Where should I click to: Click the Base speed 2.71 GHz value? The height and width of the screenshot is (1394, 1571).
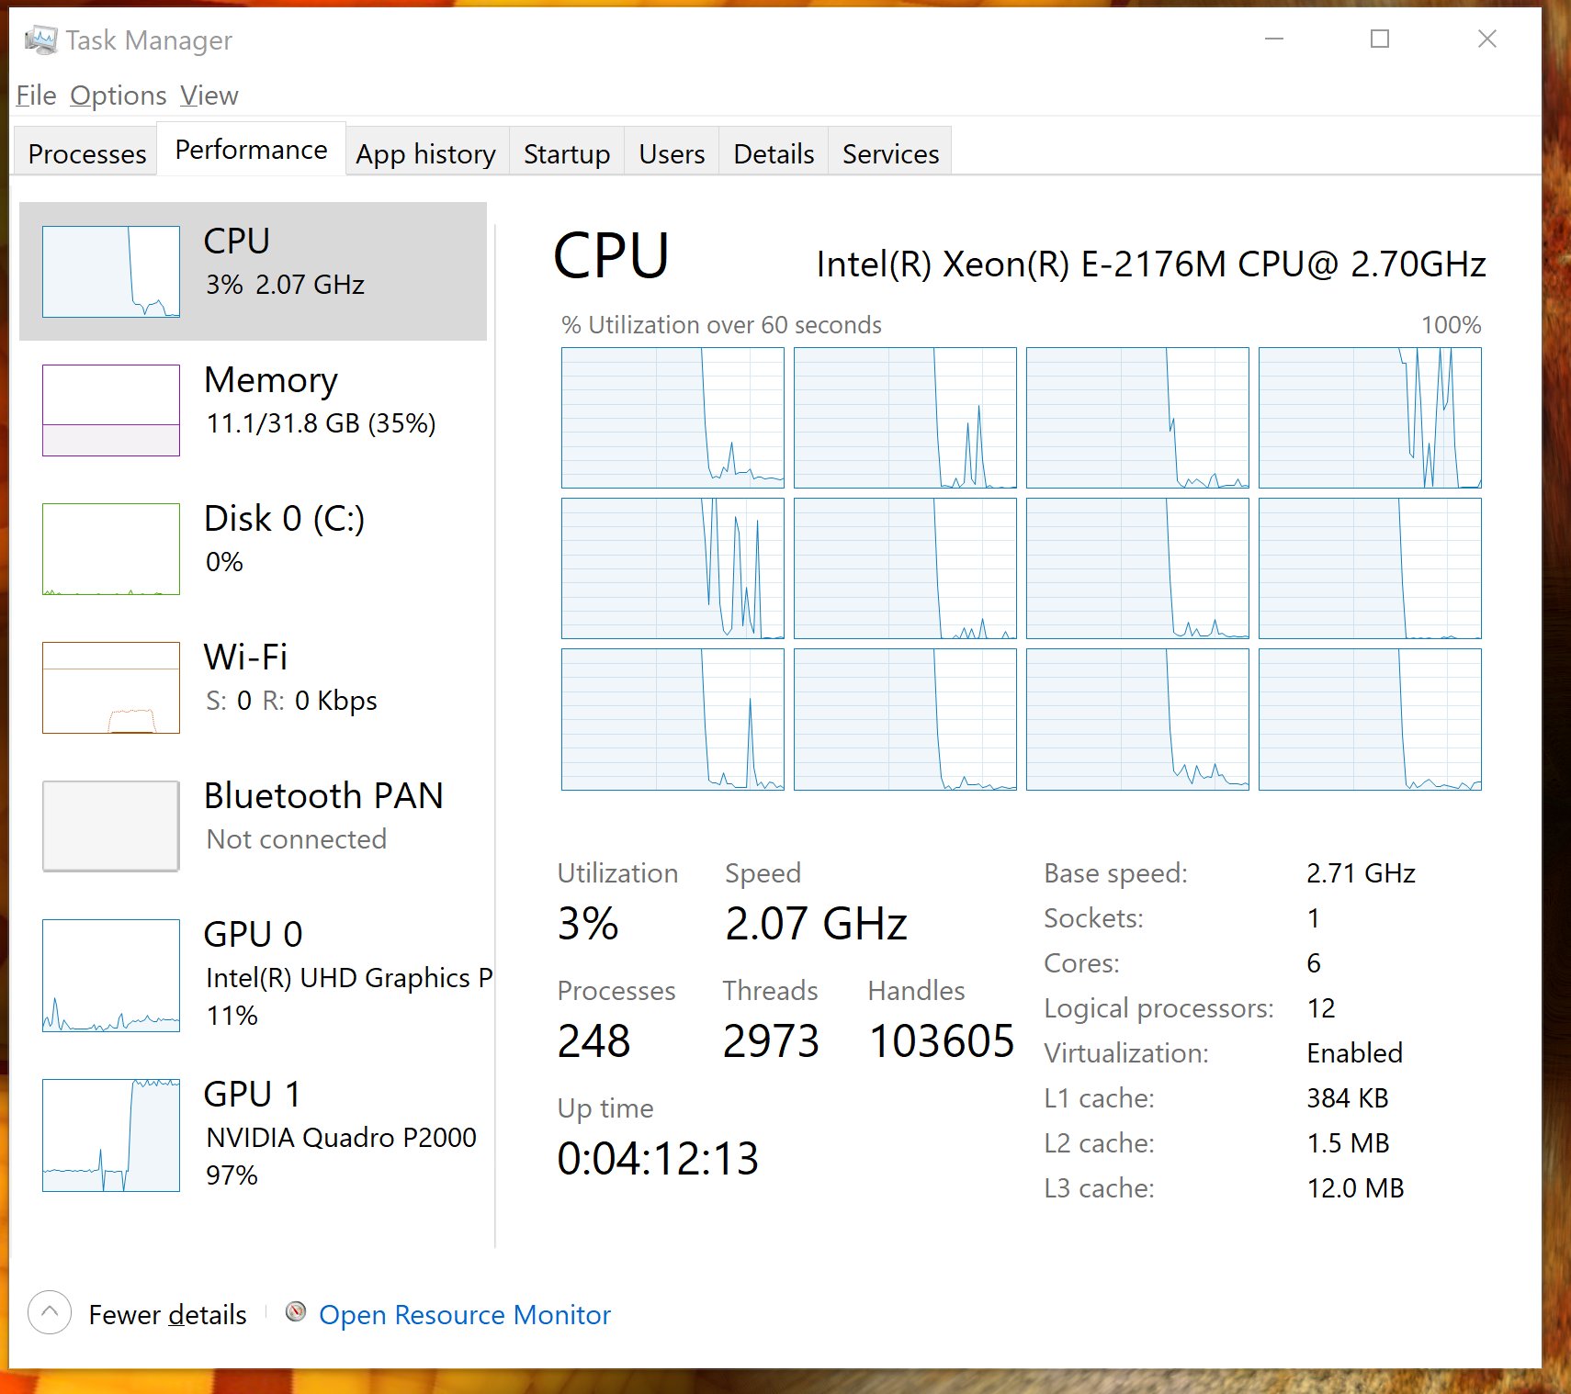tap(1361, 873)
